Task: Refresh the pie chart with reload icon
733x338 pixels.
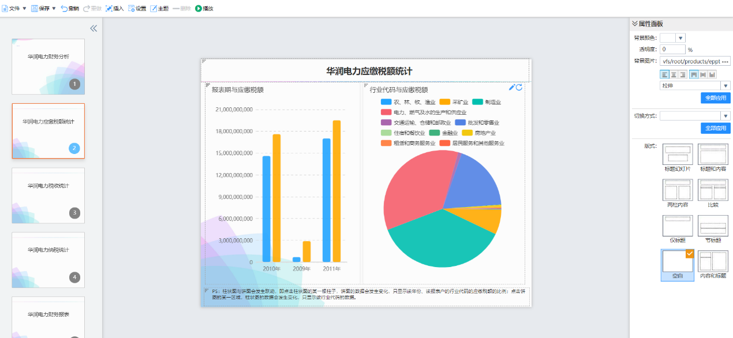Action: point(519,87)
